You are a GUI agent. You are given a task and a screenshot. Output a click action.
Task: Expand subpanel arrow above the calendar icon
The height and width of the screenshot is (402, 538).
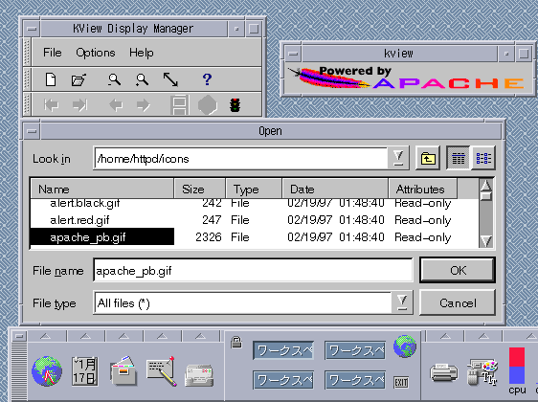(x=85, y=336)
